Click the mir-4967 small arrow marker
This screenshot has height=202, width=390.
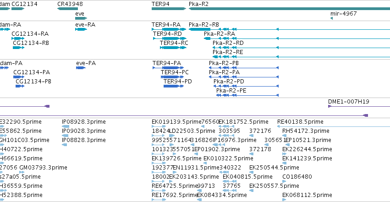coord(331,18)
